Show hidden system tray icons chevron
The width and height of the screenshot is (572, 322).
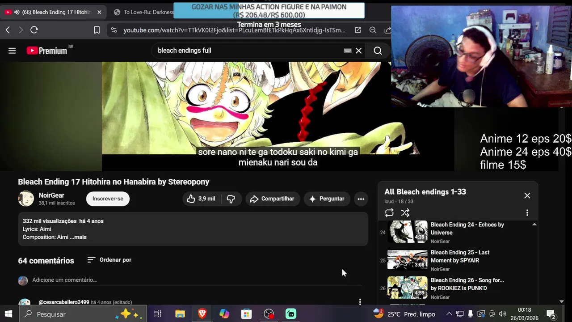pyautogui.click(x=449, y=314)
